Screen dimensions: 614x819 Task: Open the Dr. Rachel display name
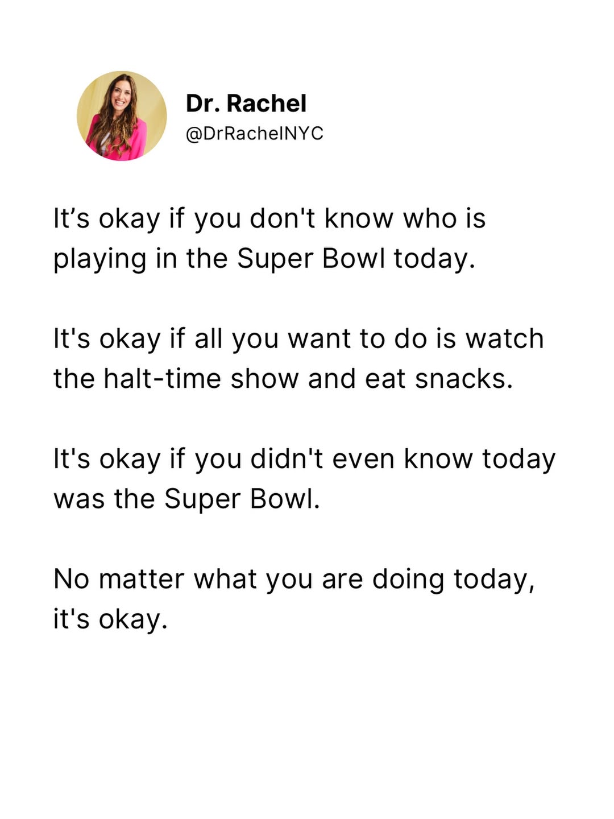point(246,104)
